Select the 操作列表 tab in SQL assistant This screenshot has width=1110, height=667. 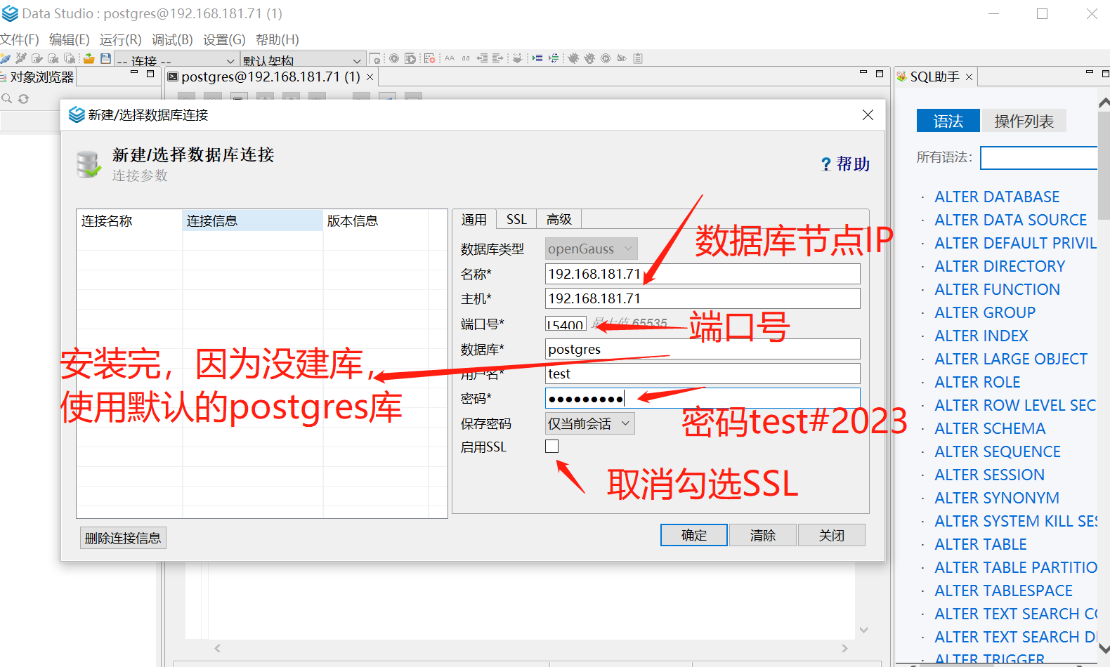click(x=1024, y=121)
